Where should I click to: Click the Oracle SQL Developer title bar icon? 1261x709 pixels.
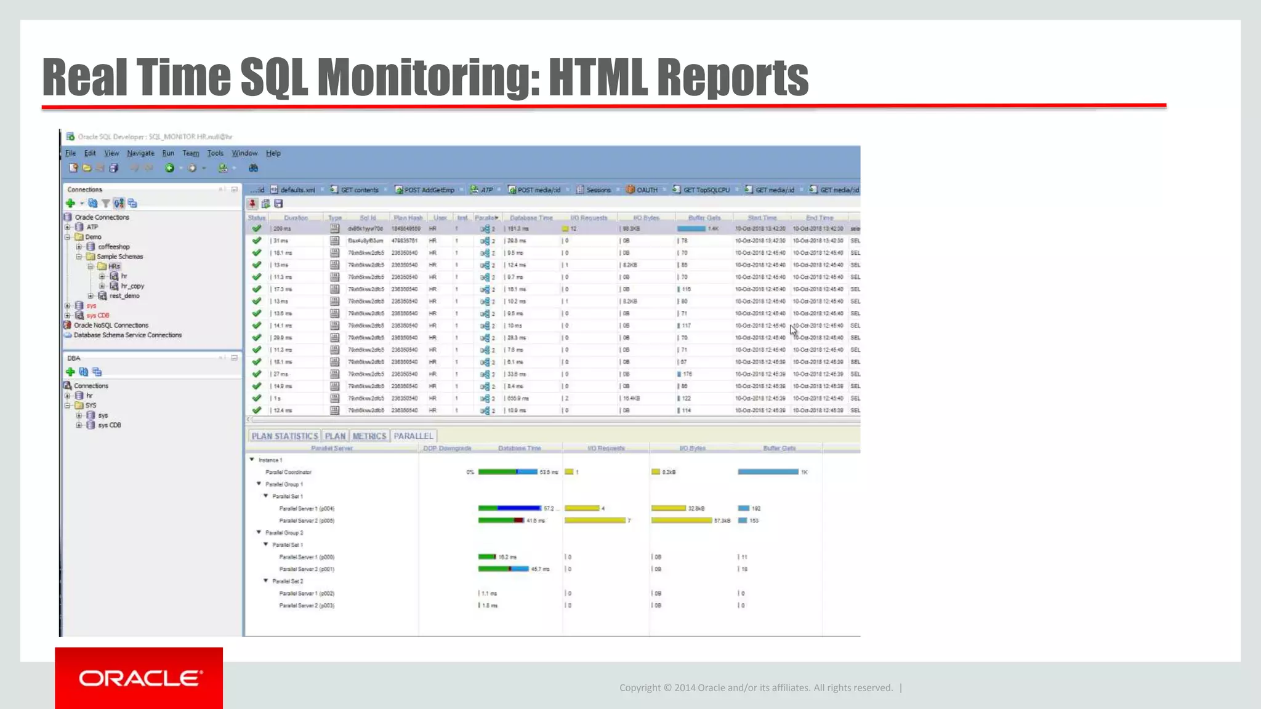pyautogui.click(x=70, y=137)
